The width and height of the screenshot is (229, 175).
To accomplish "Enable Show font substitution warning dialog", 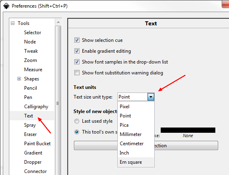I will coord(77,73).
